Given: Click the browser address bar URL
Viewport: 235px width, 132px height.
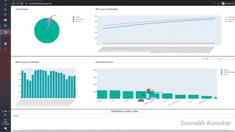Looking at the screenshot, I should (x=40, y=3).
